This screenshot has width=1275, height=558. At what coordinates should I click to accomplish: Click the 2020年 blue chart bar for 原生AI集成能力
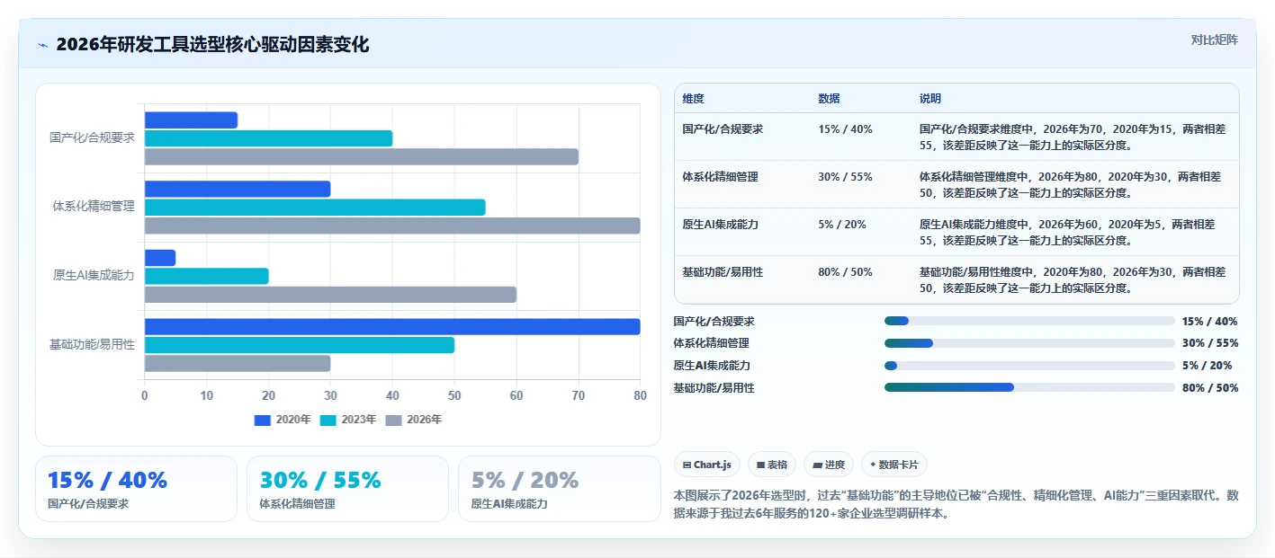(160, 258)
